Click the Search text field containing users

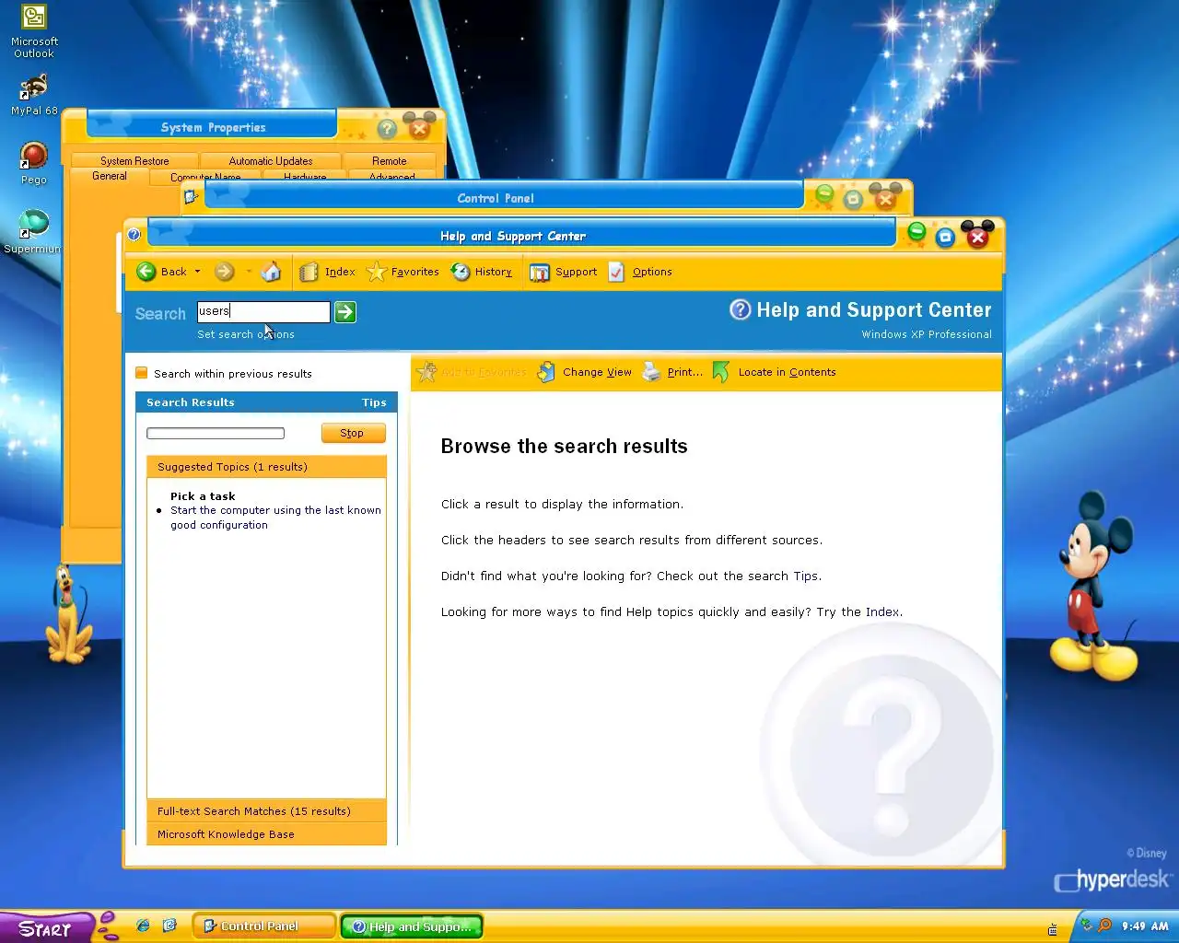(263, 311)
